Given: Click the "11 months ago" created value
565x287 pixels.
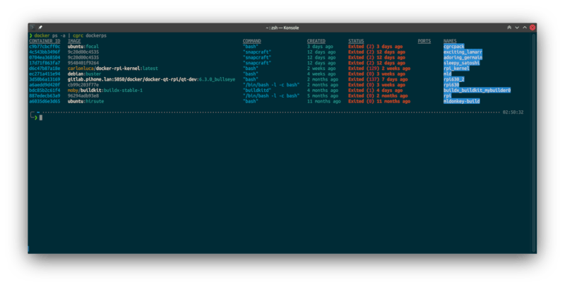Looking at the screenshot, I should pyautogui.click(x=324, y=101).
